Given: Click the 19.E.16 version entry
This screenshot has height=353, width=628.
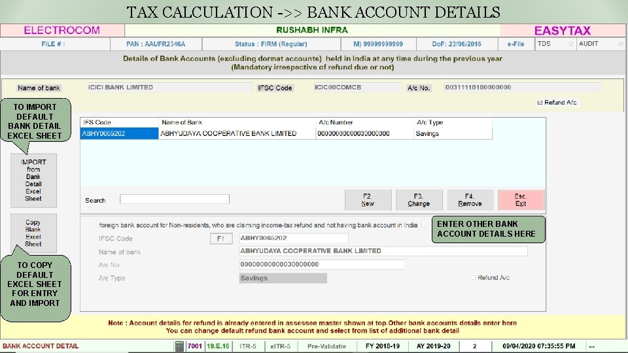Looking at the screenshot, I should tap(218, 346).
